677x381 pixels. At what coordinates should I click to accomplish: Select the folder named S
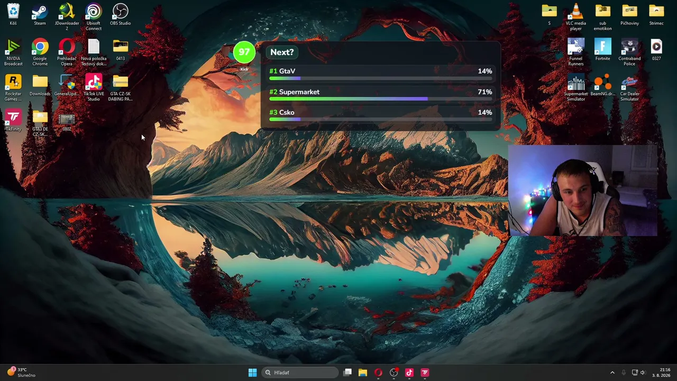point(549,15)
